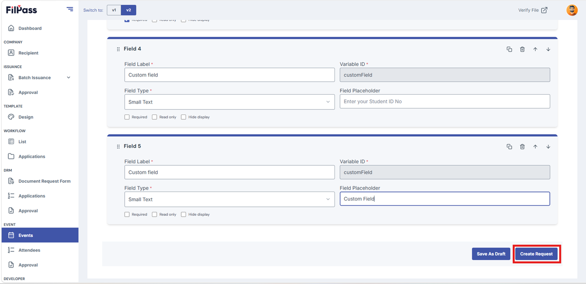
Task: Grab the Field 5 drag handle
Action: (x=118, y=147)
